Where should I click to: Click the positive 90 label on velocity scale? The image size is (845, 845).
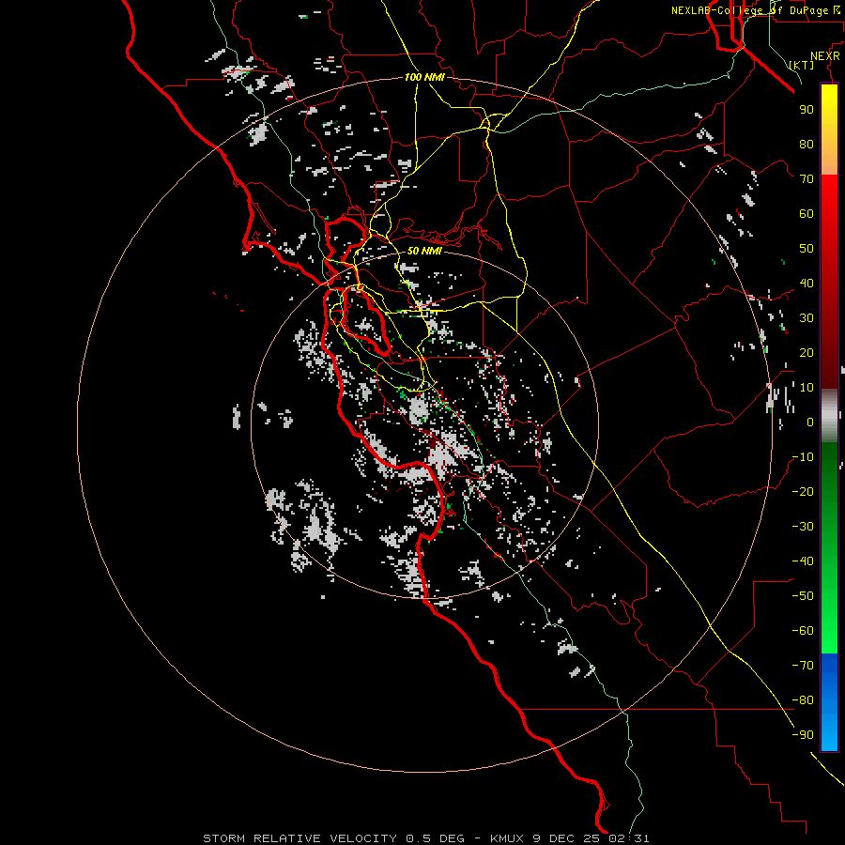tap(807, 110)
